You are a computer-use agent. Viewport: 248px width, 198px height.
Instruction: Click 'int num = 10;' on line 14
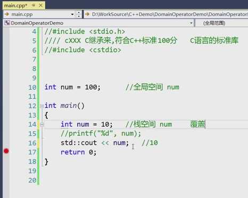pyautogui.click(x=87, y=124)
